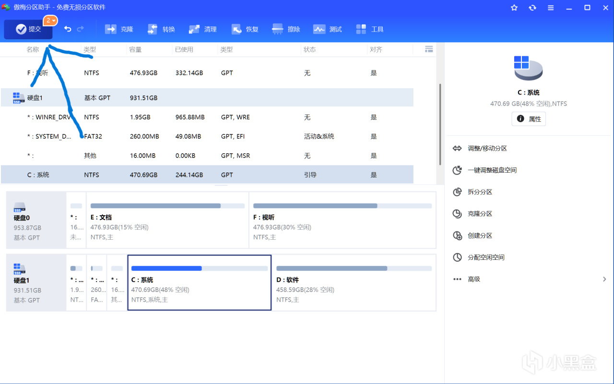Select the F: 视听 row in partition list
The width and height of the screenshot is (614, 384).
coord(207,73)
